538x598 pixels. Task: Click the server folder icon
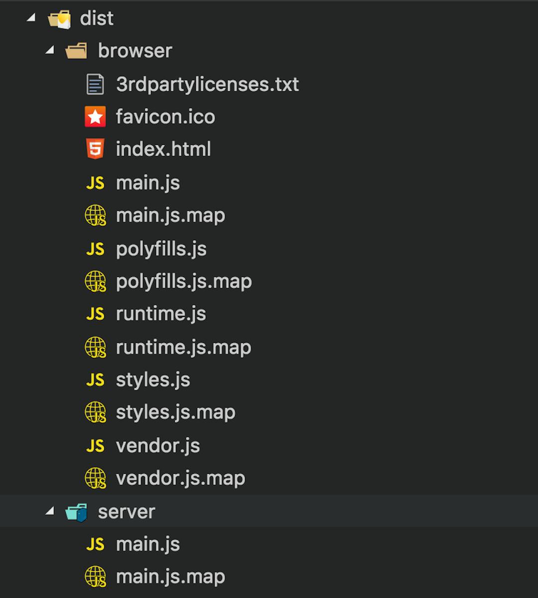[x=76, y=511]
